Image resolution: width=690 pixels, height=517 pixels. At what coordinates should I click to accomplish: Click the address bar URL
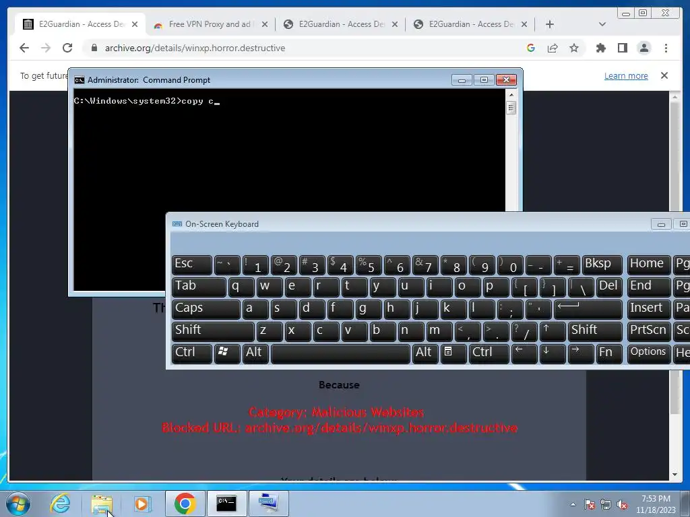tap(195, 48)
